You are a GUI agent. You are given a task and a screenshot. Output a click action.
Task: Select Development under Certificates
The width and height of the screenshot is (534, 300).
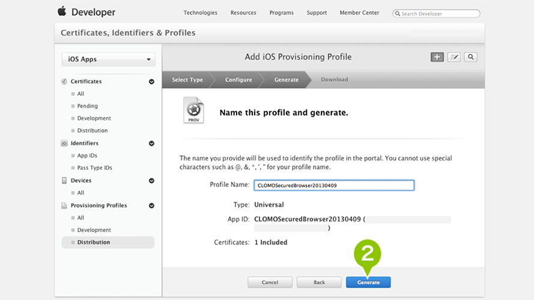94,118
